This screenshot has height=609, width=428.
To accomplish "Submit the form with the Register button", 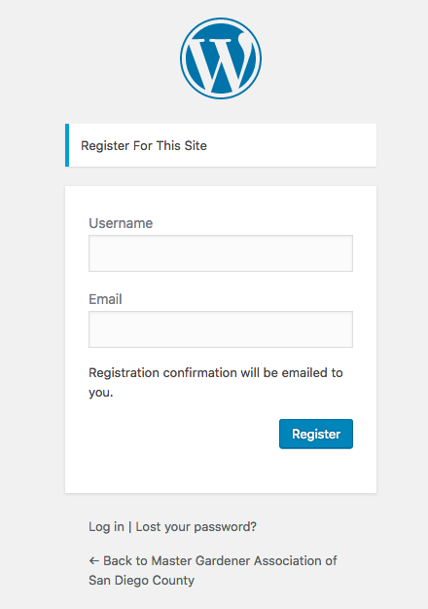I will coord(316,434).
